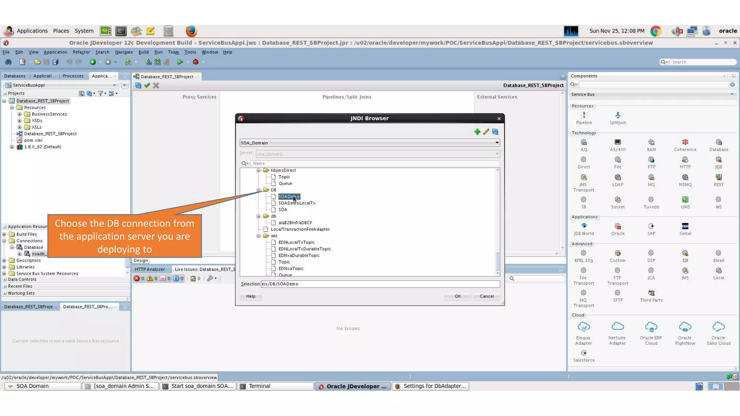Expand the 1.8.0_92 (Default) node
The image size is (740, 416).
pos(12,147)
